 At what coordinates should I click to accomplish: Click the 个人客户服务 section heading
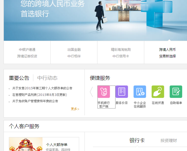tap(24, 126)
